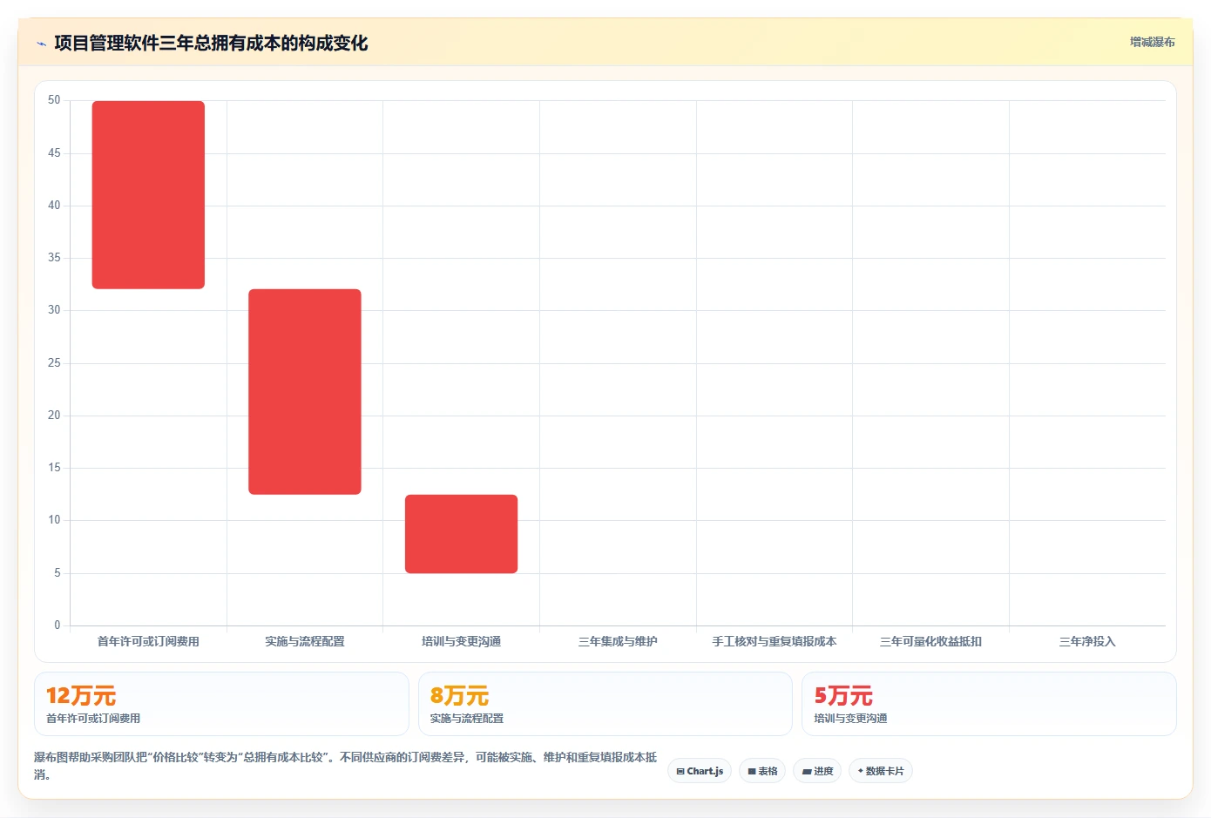Select the red bar for 实施与流程配置
This screenshot has width=1211, height=818.
click(305, 392)
